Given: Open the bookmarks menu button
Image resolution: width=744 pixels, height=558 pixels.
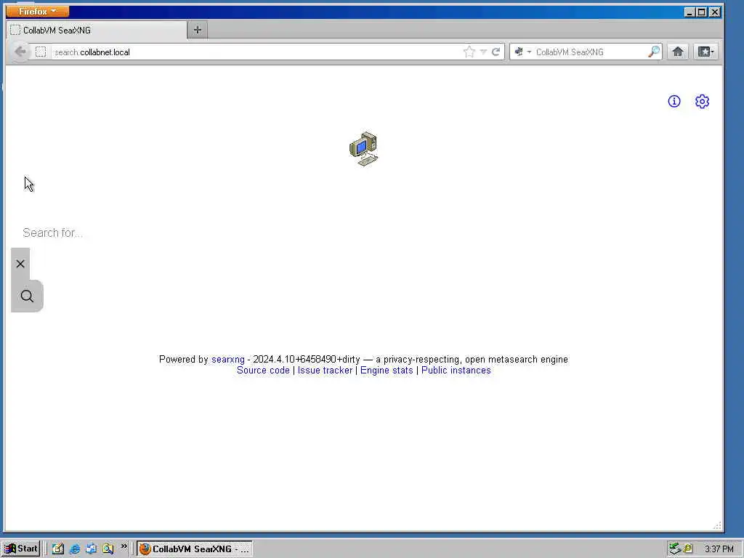Looking at the screenshot, I should point(705,52).
